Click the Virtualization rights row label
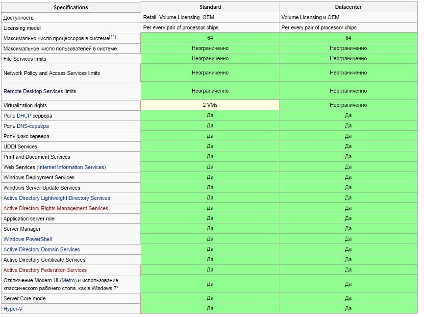424x317 pixels. [25, 105]
